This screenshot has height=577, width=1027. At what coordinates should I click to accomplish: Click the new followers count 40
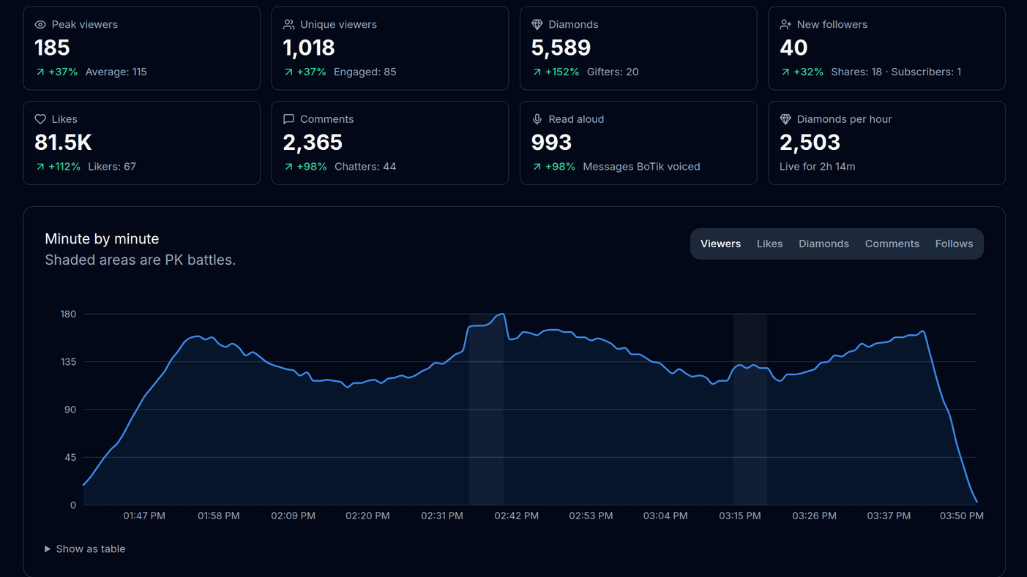[793, 48]
